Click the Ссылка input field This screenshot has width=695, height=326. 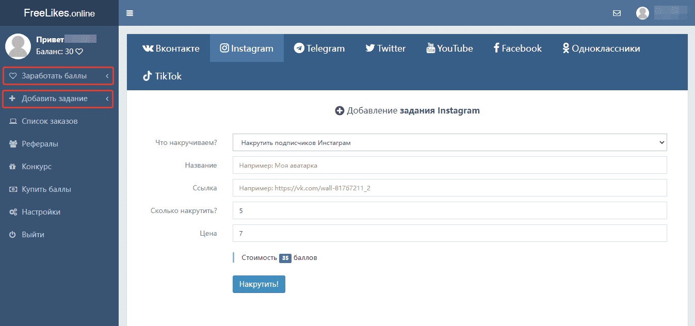pyautogui.click(x=449, y=188)
